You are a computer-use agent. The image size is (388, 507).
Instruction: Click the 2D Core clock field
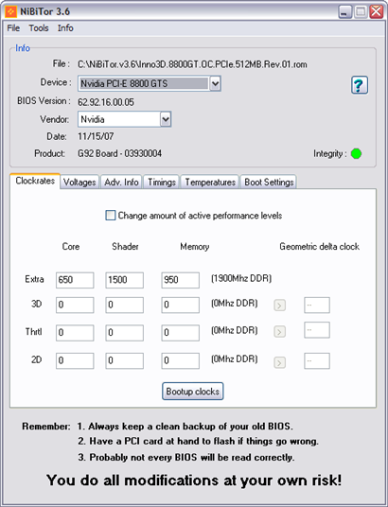(x=75, y=360)
